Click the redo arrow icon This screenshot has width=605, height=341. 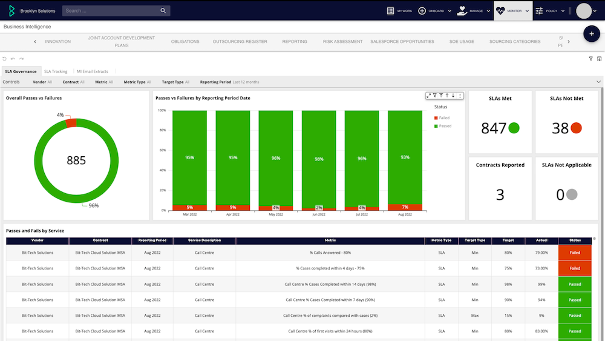(22, 59)
